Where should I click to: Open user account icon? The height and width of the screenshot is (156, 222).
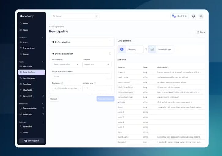tap(201, 16)
